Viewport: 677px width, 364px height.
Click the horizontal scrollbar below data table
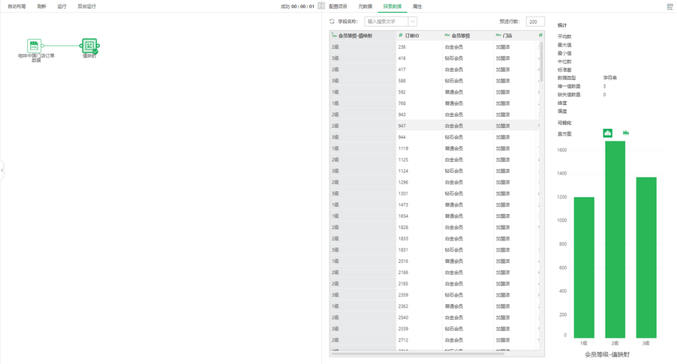[417, 354]
